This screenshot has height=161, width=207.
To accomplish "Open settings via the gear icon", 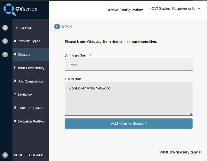I will tap(5, 28).
